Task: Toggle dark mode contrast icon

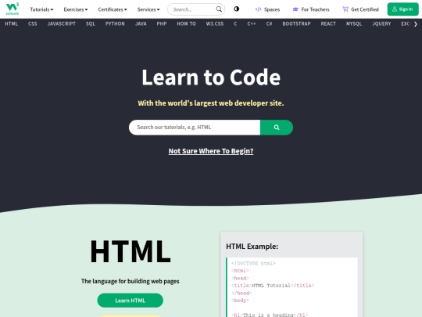Action: coord(236,9)
